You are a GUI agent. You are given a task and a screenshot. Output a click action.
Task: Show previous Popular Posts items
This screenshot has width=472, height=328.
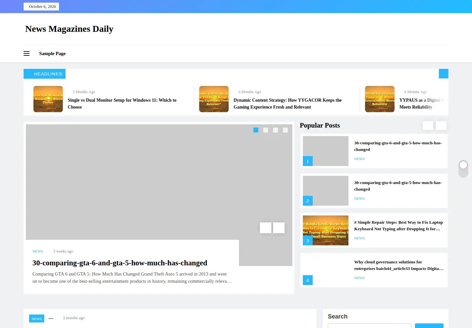click(428, 126)
